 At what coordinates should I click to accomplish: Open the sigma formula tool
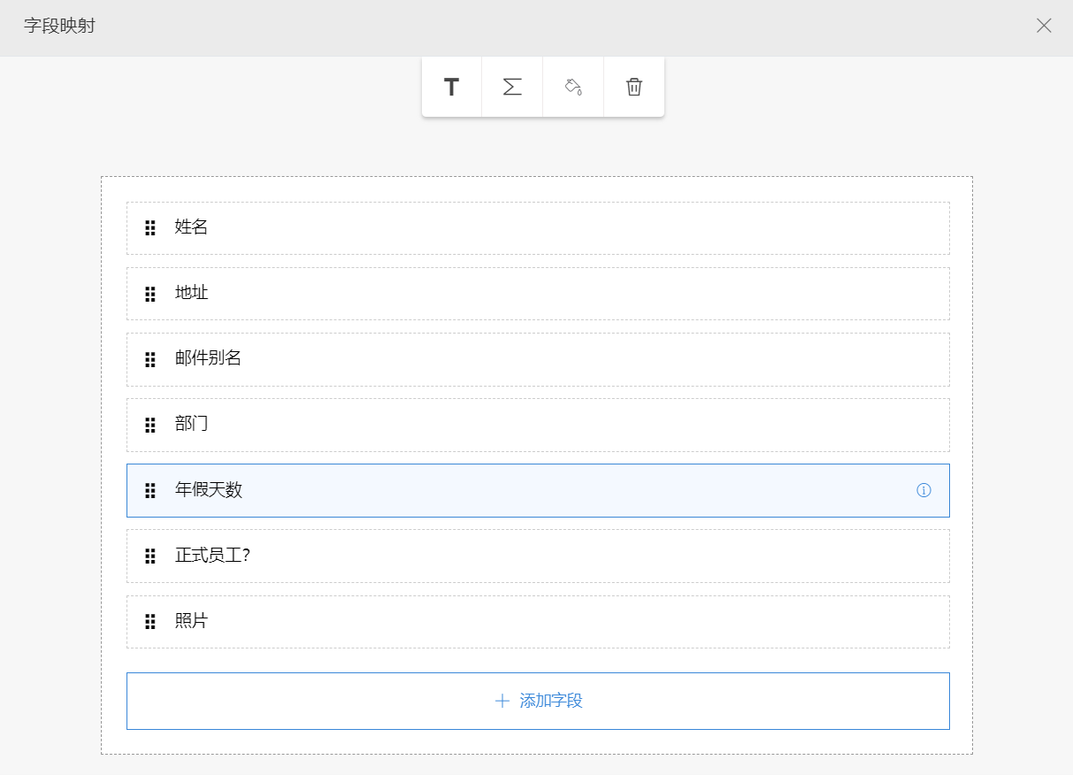pyautogui.click(x=512, y=87)
